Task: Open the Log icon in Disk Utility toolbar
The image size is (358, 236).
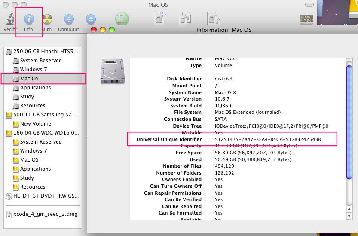Action: pos(306,19)
